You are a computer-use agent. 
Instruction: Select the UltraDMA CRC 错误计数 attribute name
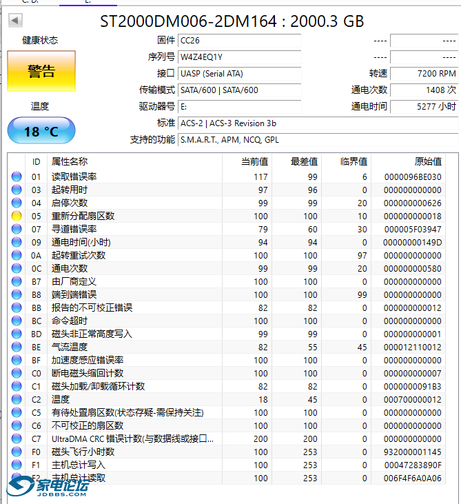click(x=132, y=439)
